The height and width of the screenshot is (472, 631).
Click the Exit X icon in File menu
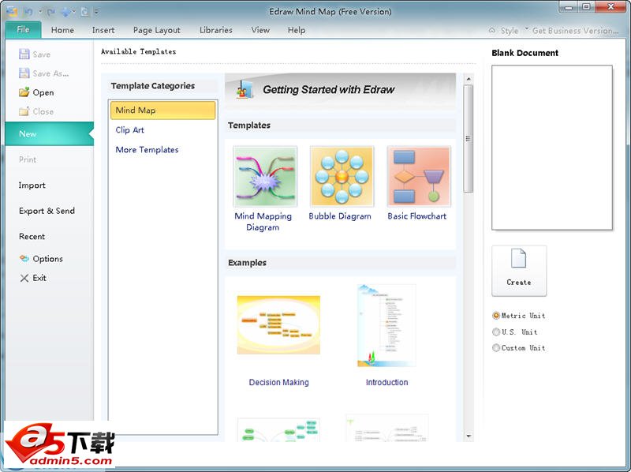point(23,278)
